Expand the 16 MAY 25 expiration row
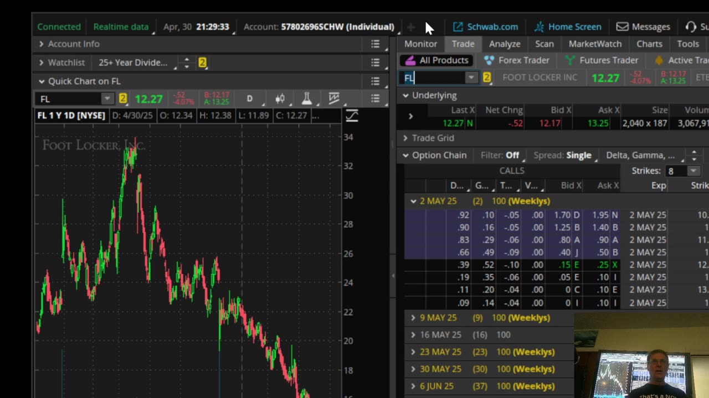This screenshot has width=709, height=398. tap(413, 335)
